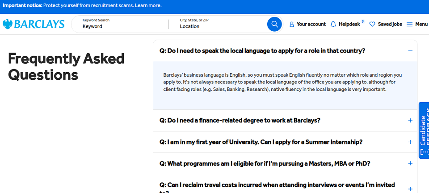Click the English fluency answer paragraph

coord(282,82)
